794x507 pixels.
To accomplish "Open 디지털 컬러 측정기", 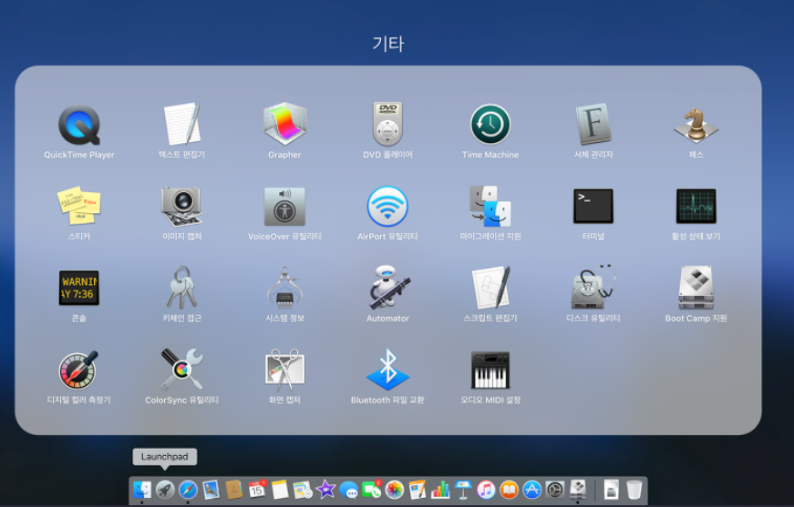I will [x=79, y=370].
